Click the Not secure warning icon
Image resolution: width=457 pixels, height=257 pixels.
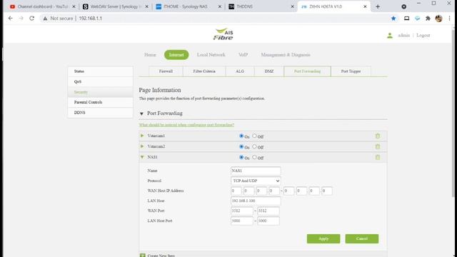(x=45, y=19)
